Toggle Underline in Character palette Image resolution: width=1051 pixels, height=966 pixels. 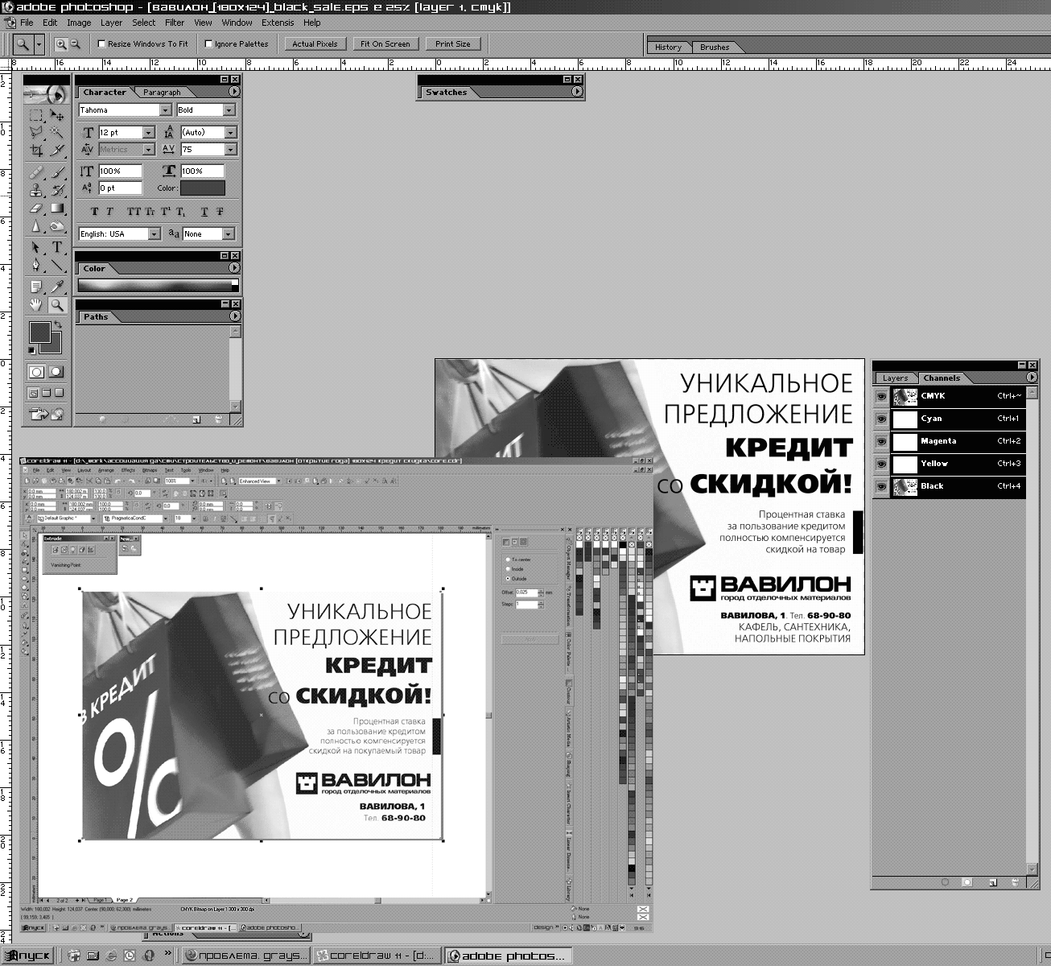click(x=204, y=212)
